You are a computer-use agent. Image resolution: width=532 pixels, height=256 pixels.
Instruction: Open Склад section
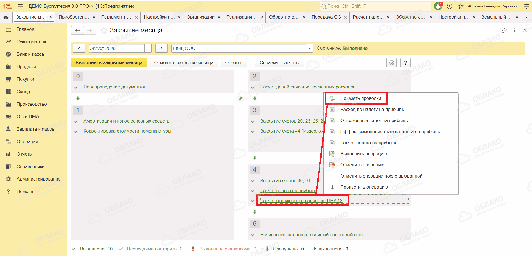pyautogui.click(x=23, y=92)
